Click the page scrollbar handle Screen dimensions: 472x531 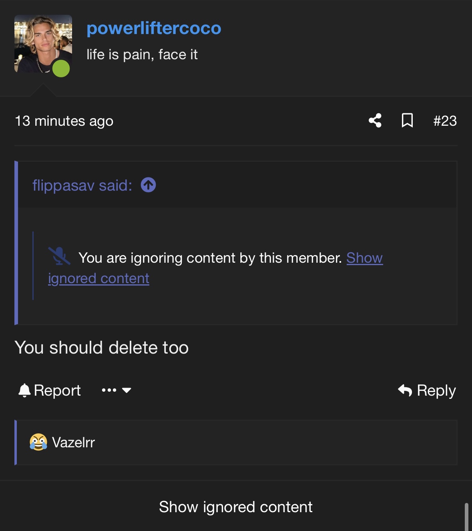pos(466,517)
